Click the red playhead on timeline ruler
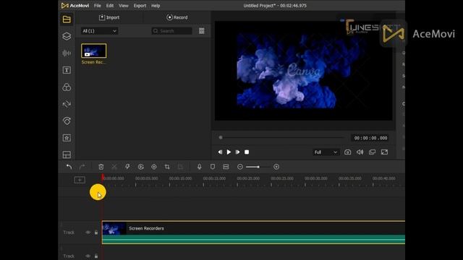 click(x=103, y=178)
